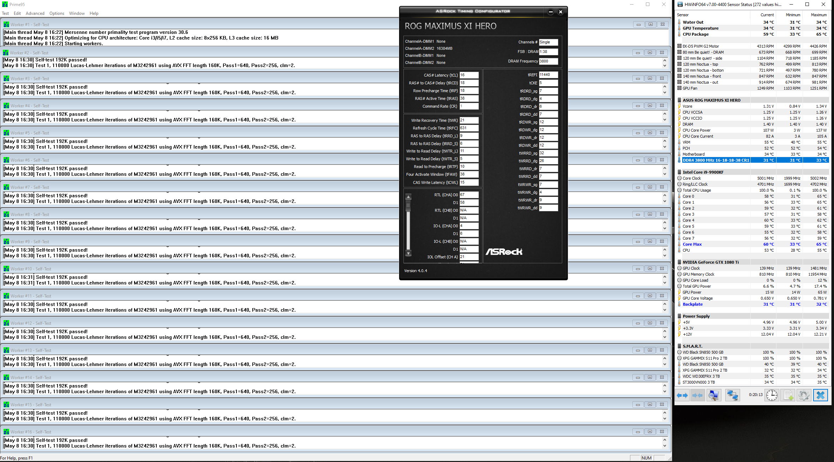Screen dimensions: 834x462
Task: Open the sensor search magnifier monitor icon
Action: 714,395
